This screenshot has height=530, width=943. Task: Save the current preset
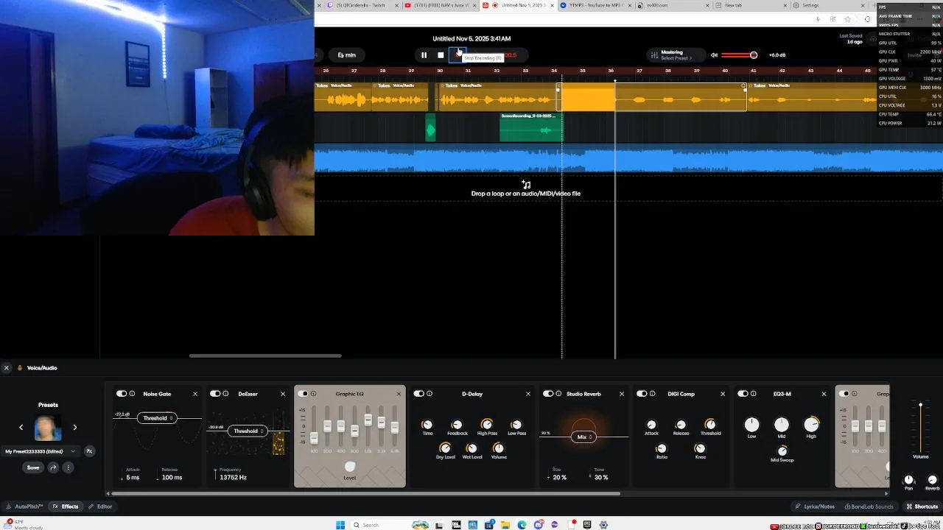pos(33,467)
